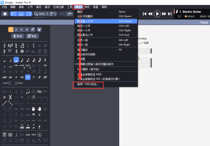Jump to last bar transport button

tap(170, 14)
